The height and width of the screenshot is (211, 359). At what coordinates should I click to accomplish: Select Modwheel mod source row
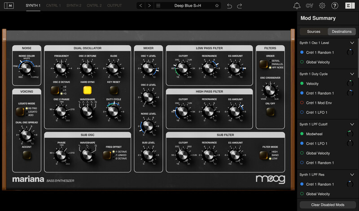click(x=314, y=134)
